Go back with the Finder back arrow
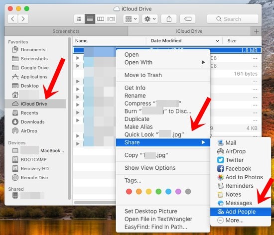Image resolution: width=274 pixels, height=235 pixels. (x=13, y=19)
